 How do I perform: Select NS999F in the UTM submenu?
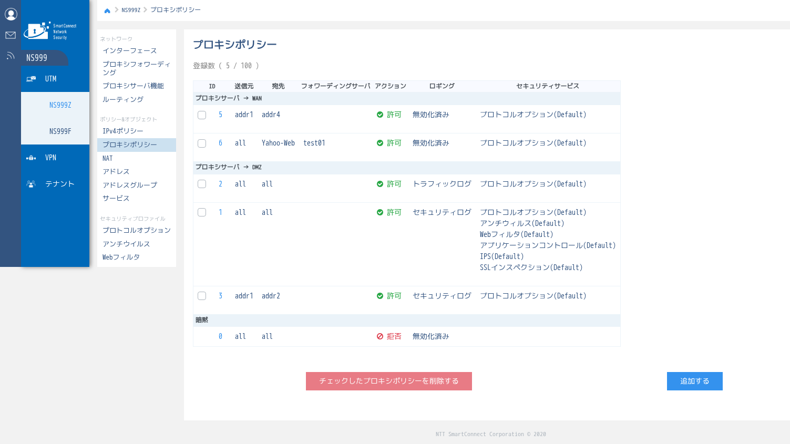55,131
